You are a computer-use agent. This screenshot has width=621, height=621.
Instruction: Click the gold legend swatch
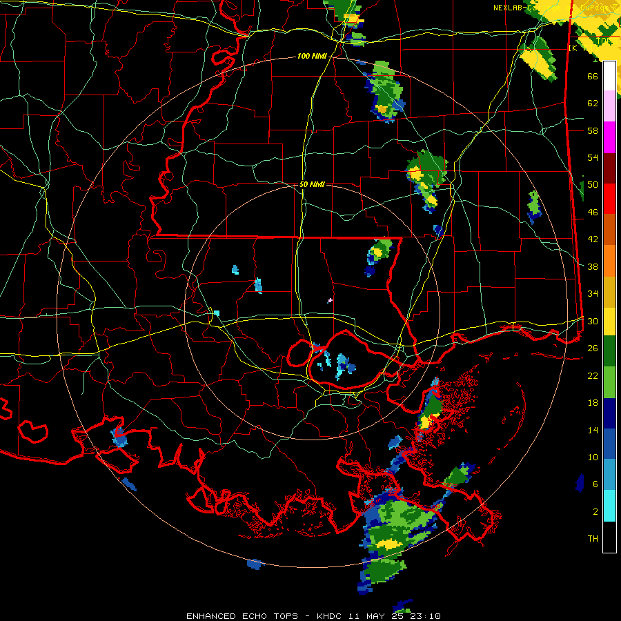(x=609, y=291)
